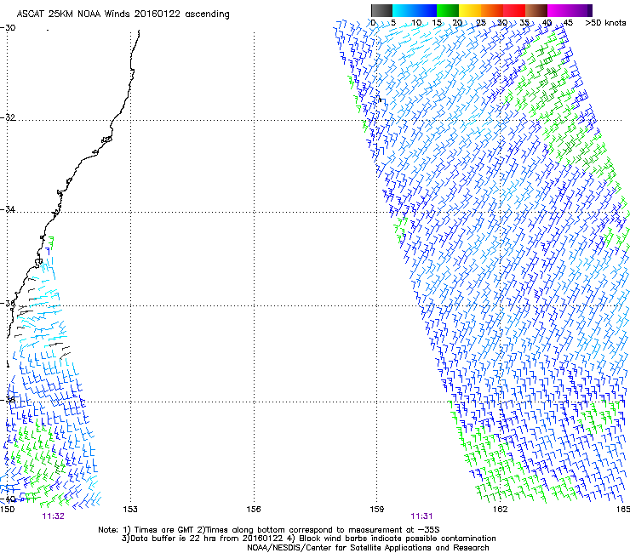Click the '11:32' time label

point(53,516)
